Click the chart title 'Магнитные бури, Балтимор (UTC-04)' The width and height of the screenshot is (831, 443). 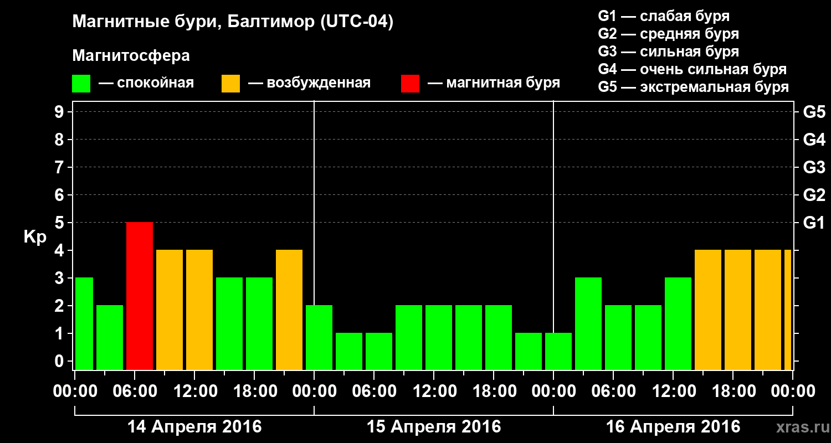point(233,22)
